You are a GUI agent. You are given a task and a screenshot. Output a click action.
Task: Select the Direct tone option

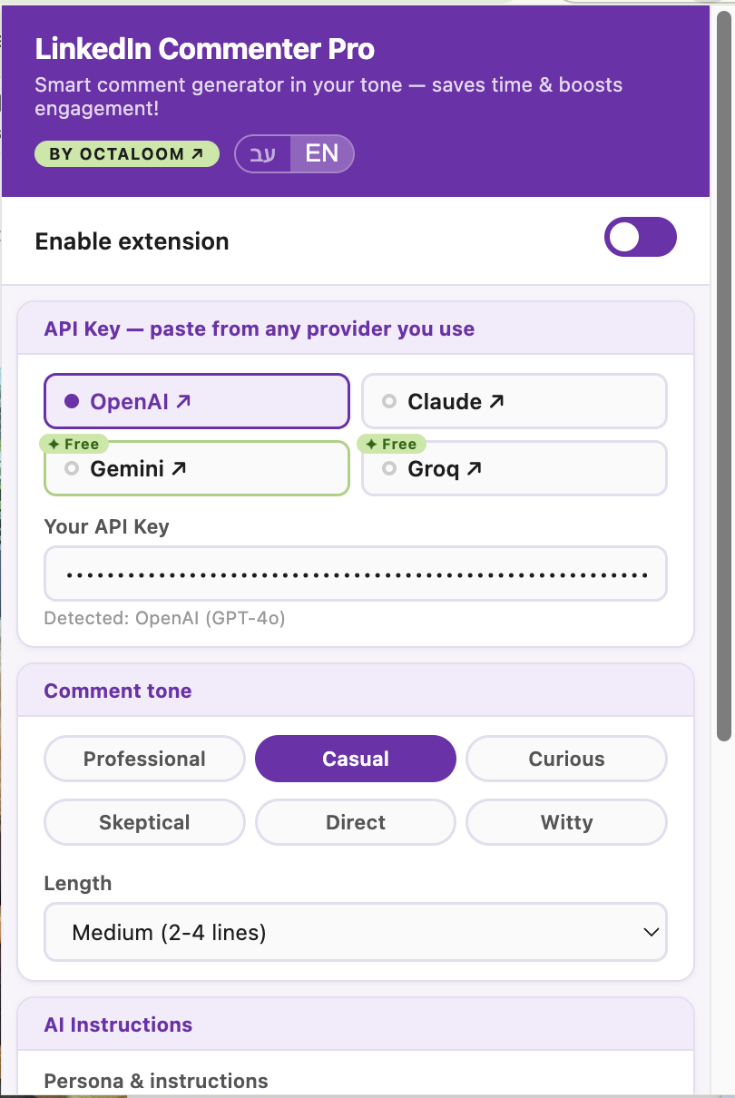click(356, 822)
